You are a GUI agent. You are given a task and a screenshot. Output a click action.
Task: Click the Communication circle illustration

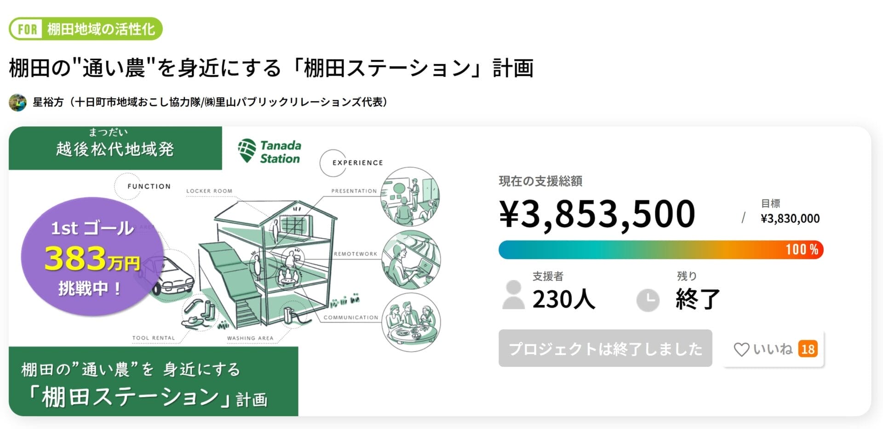[x=411, y=322]
